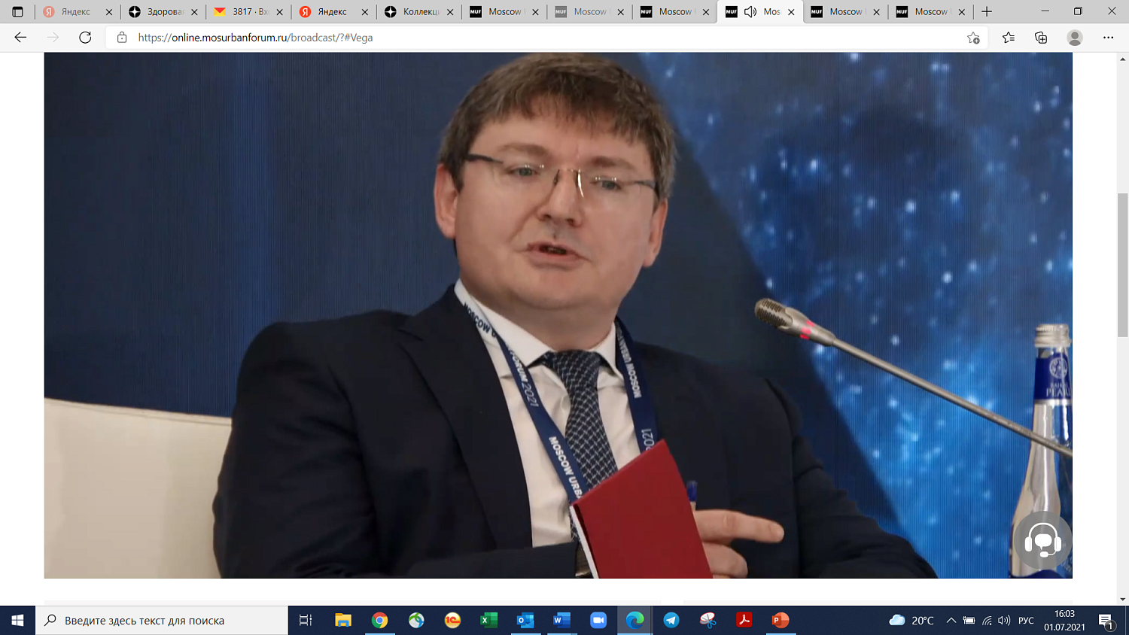Image resolution: width=1129 pixels, height=635 pixels.
Task: Open the Windows Start menu
Action: pyautogui.click(x=17, y=621)
